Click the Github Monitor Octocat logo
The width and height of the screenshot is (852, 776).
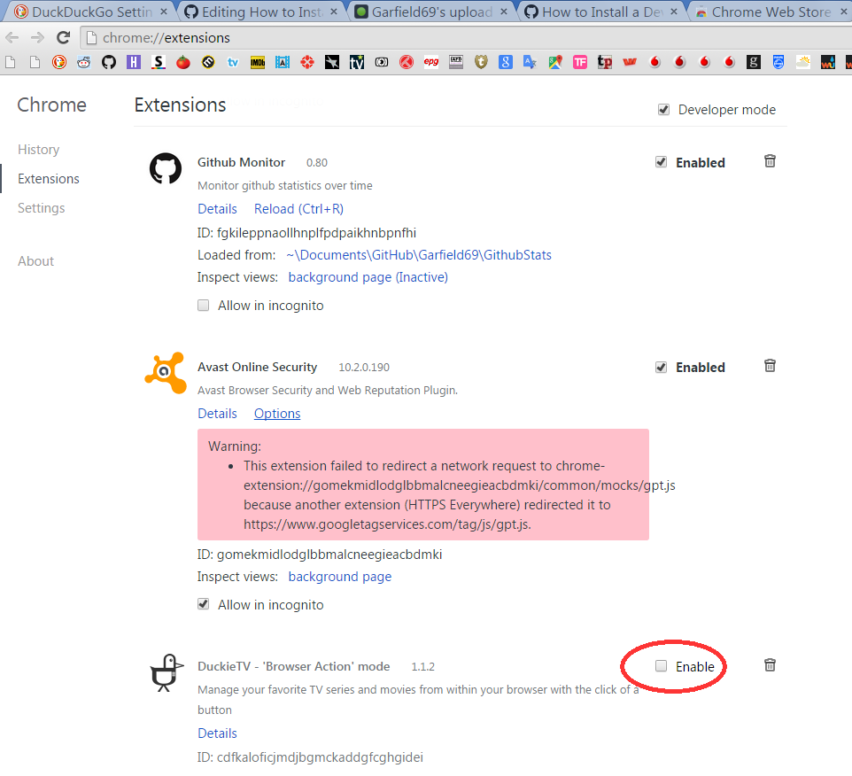166,168
